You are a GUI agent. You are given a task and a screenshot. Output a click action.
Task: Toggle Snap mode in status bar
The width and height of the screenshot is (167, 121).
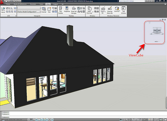(x=29, y=119)
